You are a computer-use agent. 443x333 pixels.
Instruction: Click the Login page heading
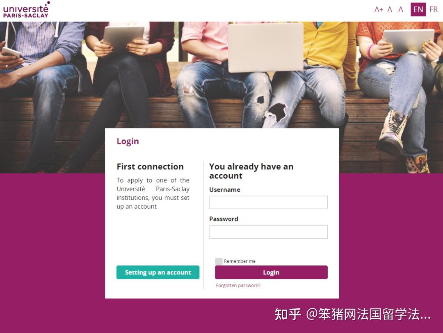[128, 141]
